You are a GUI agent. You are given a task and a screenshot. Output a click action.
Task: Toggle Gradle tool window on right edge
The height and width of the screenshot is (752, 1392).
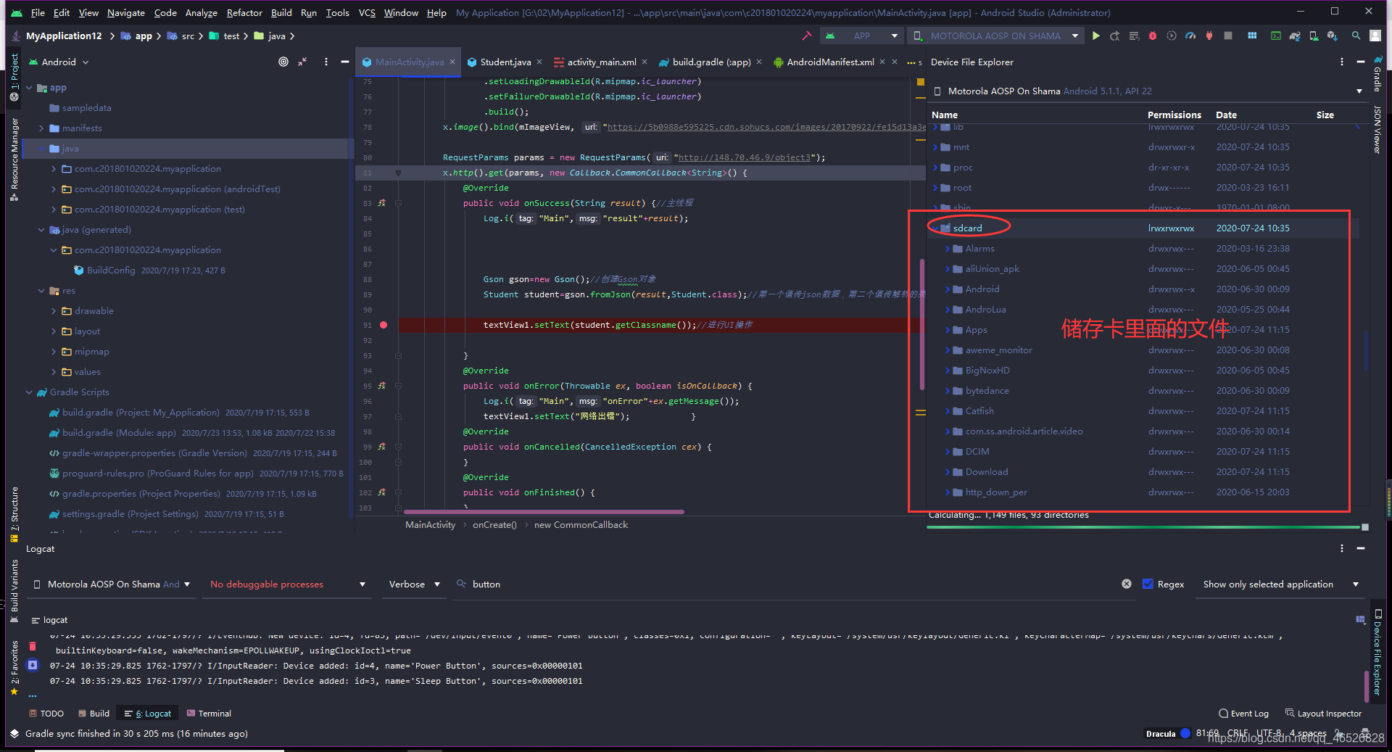pos(1378,75)
